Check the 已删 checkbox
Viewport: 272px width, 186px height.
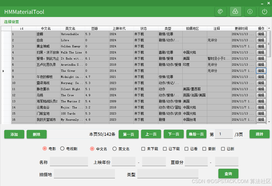[223, 149]
